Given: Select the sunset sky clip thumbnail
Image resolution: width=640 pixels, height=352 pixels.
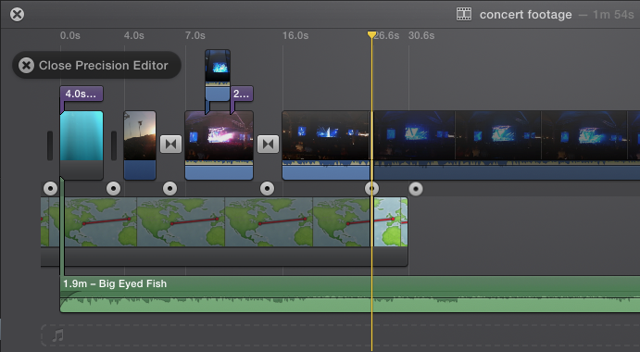Looking at the screenshot, I should click(x=140, y=135).
